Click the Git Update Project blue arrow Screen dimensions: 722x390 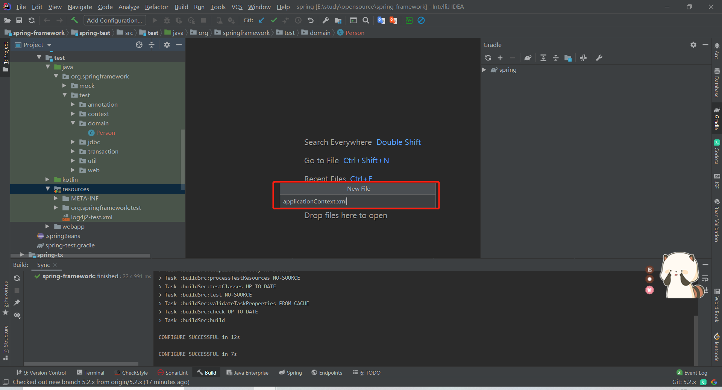click(262, 20)
